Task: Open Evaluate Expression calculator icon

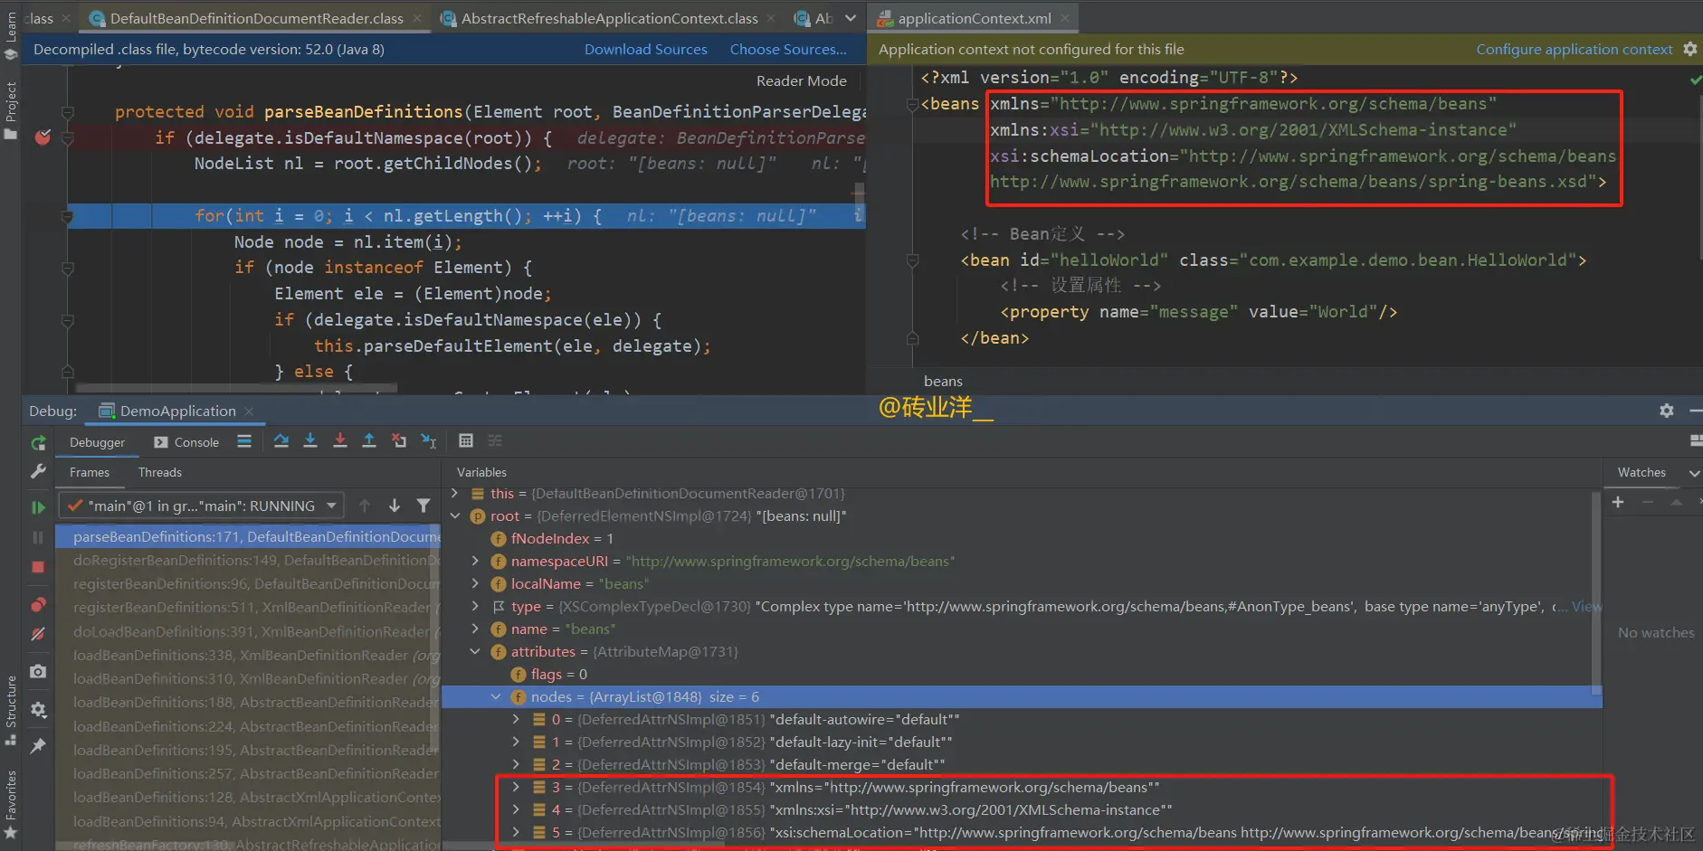Action: tap(466, 441)
